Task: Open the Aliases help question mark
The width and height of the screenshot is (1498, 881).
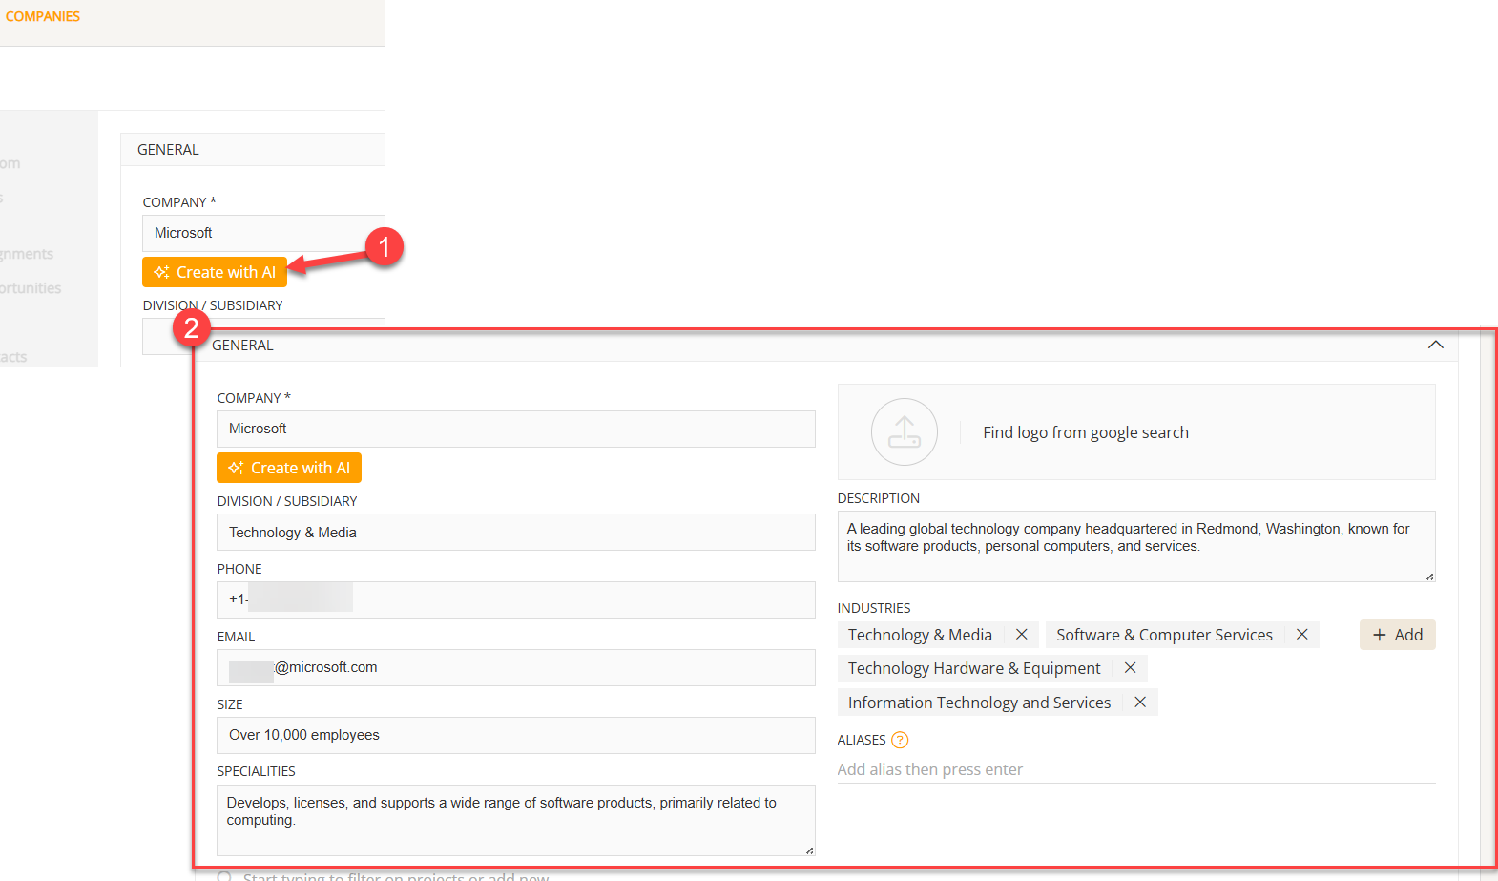Action: click(x=900, y=740)
